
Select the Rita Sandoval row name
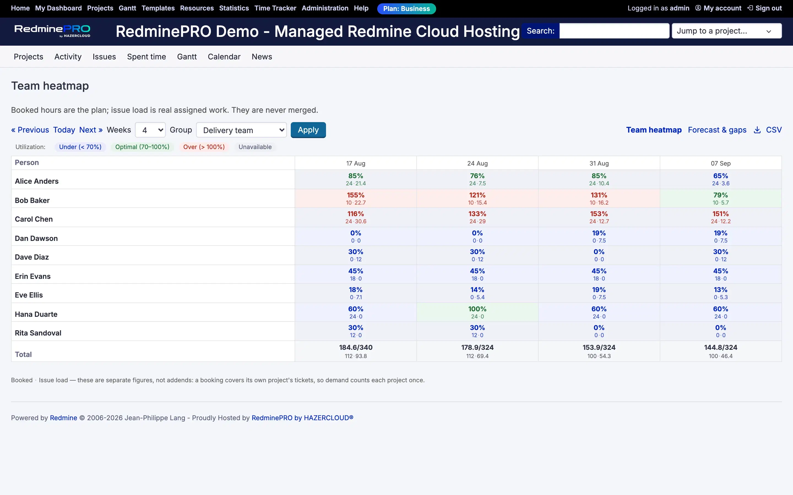(38, 333)
